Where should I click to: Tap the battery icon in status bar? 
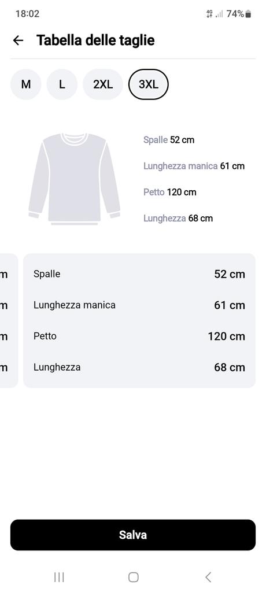coord(248,14)
